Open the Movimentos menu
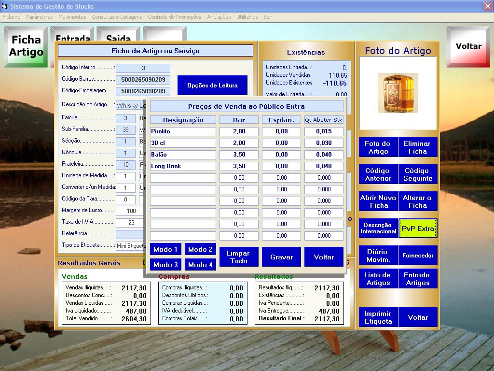 (x=72, y=17)
